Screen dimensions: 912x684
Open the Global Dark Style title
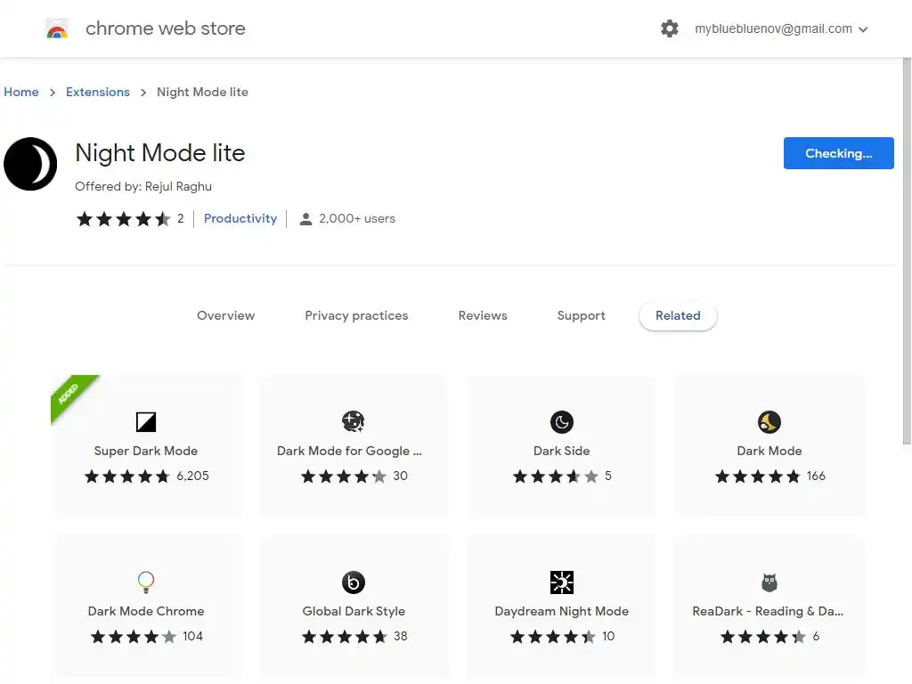click(x=354, y=611)
